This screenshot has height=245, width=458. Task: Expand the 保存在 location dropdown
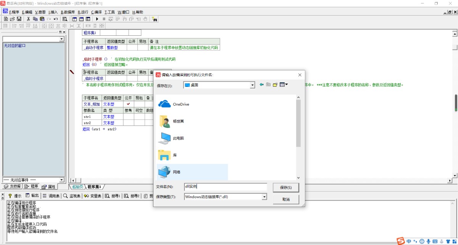252,85
